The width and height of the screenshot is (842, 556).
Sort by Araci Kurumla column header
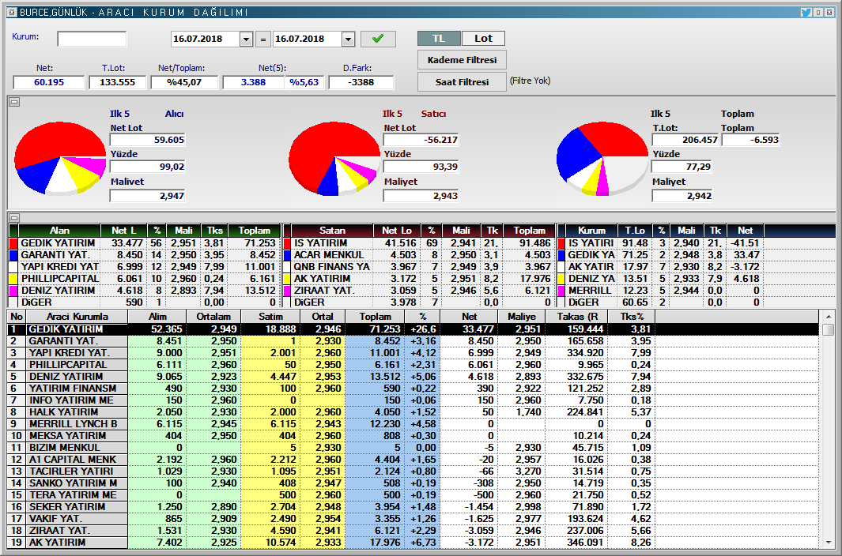(77, 317)
